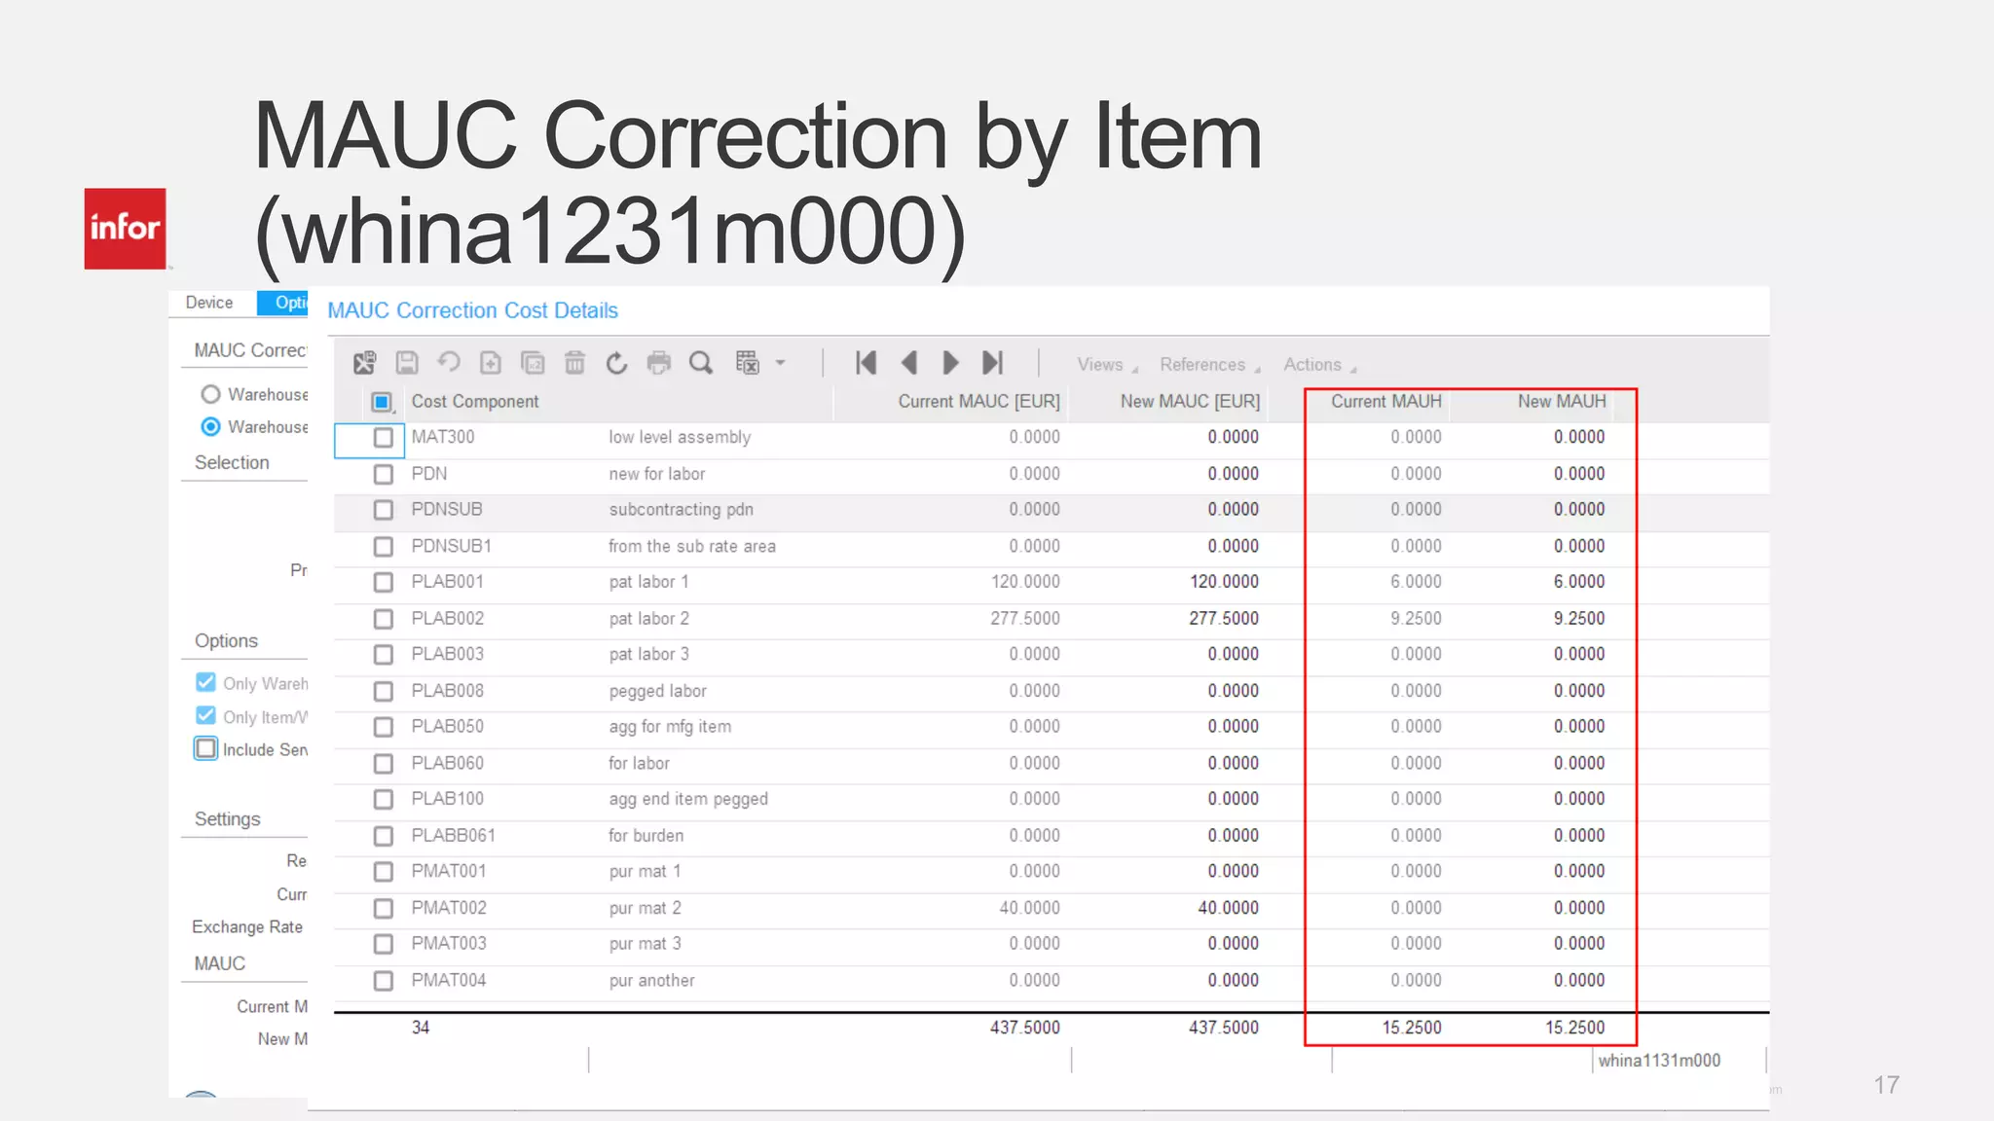The image size is (1994, 1121).
Task: Expand the export to Excel dropdown arrow
Action: 780,363
